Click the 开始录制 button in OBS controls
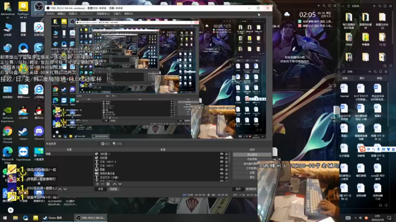Screen dimensions: 396x222 pos(252,159)
